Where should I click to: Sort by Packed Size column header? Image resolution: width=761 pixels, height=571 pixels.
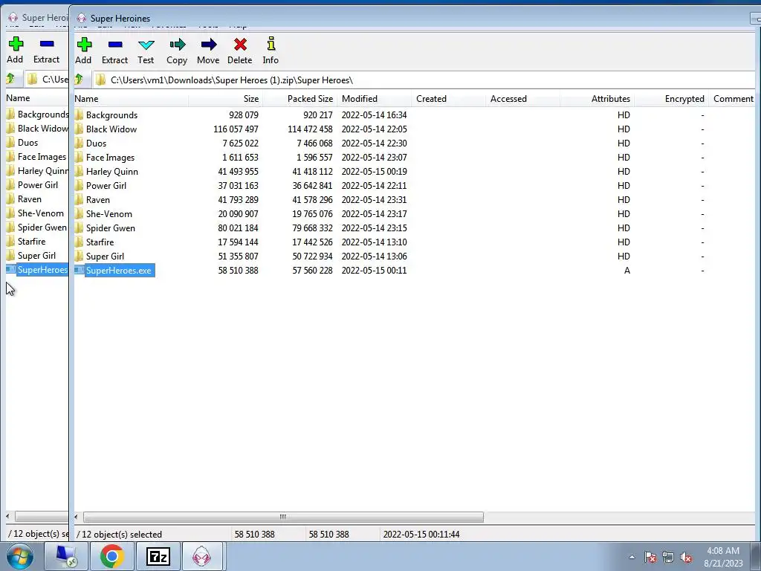(300, 99)
